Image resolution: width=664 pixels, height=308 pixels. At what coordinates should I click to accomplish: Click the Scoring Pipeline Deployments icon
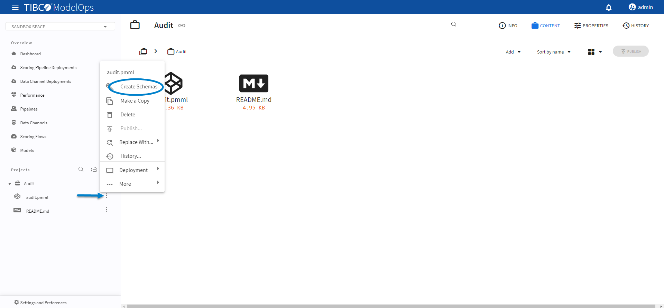tap(14, 67)
